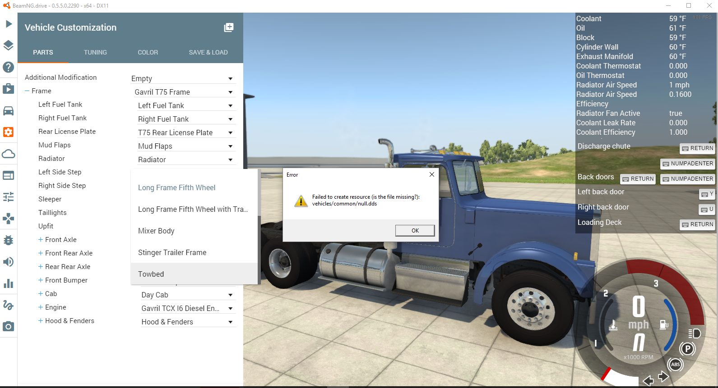Expand the Cab tree node
The image size is (718, 388).
41,294
